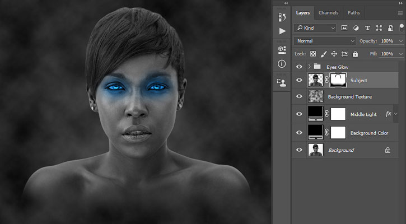Select the 'Background Texture' layer name

tap(350, 97)
